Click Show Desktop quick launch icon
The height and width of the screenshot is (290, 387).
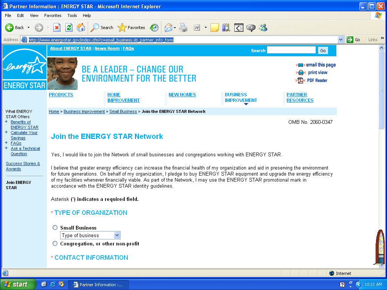(x=44, y=284)
